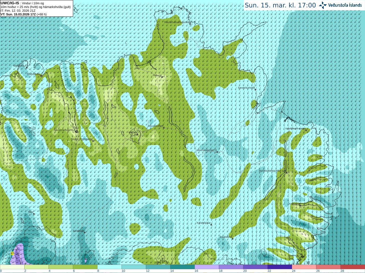Click the 'Sun. 15. mar. kl. 17:00' timestamp
Screen dimensions: 365x273
click(280, 5)
